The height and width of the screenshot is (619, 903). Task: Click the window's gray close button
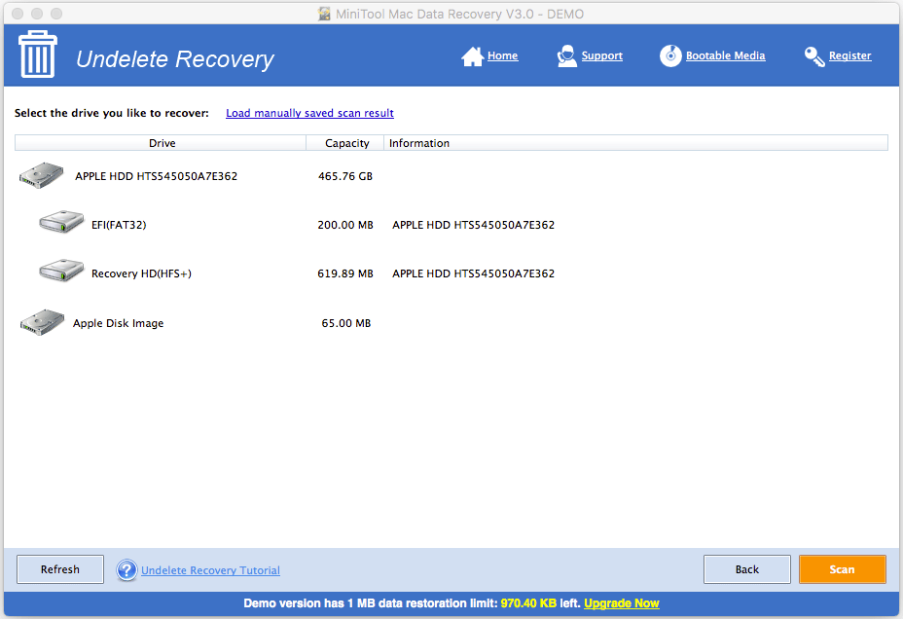point(18,14)
